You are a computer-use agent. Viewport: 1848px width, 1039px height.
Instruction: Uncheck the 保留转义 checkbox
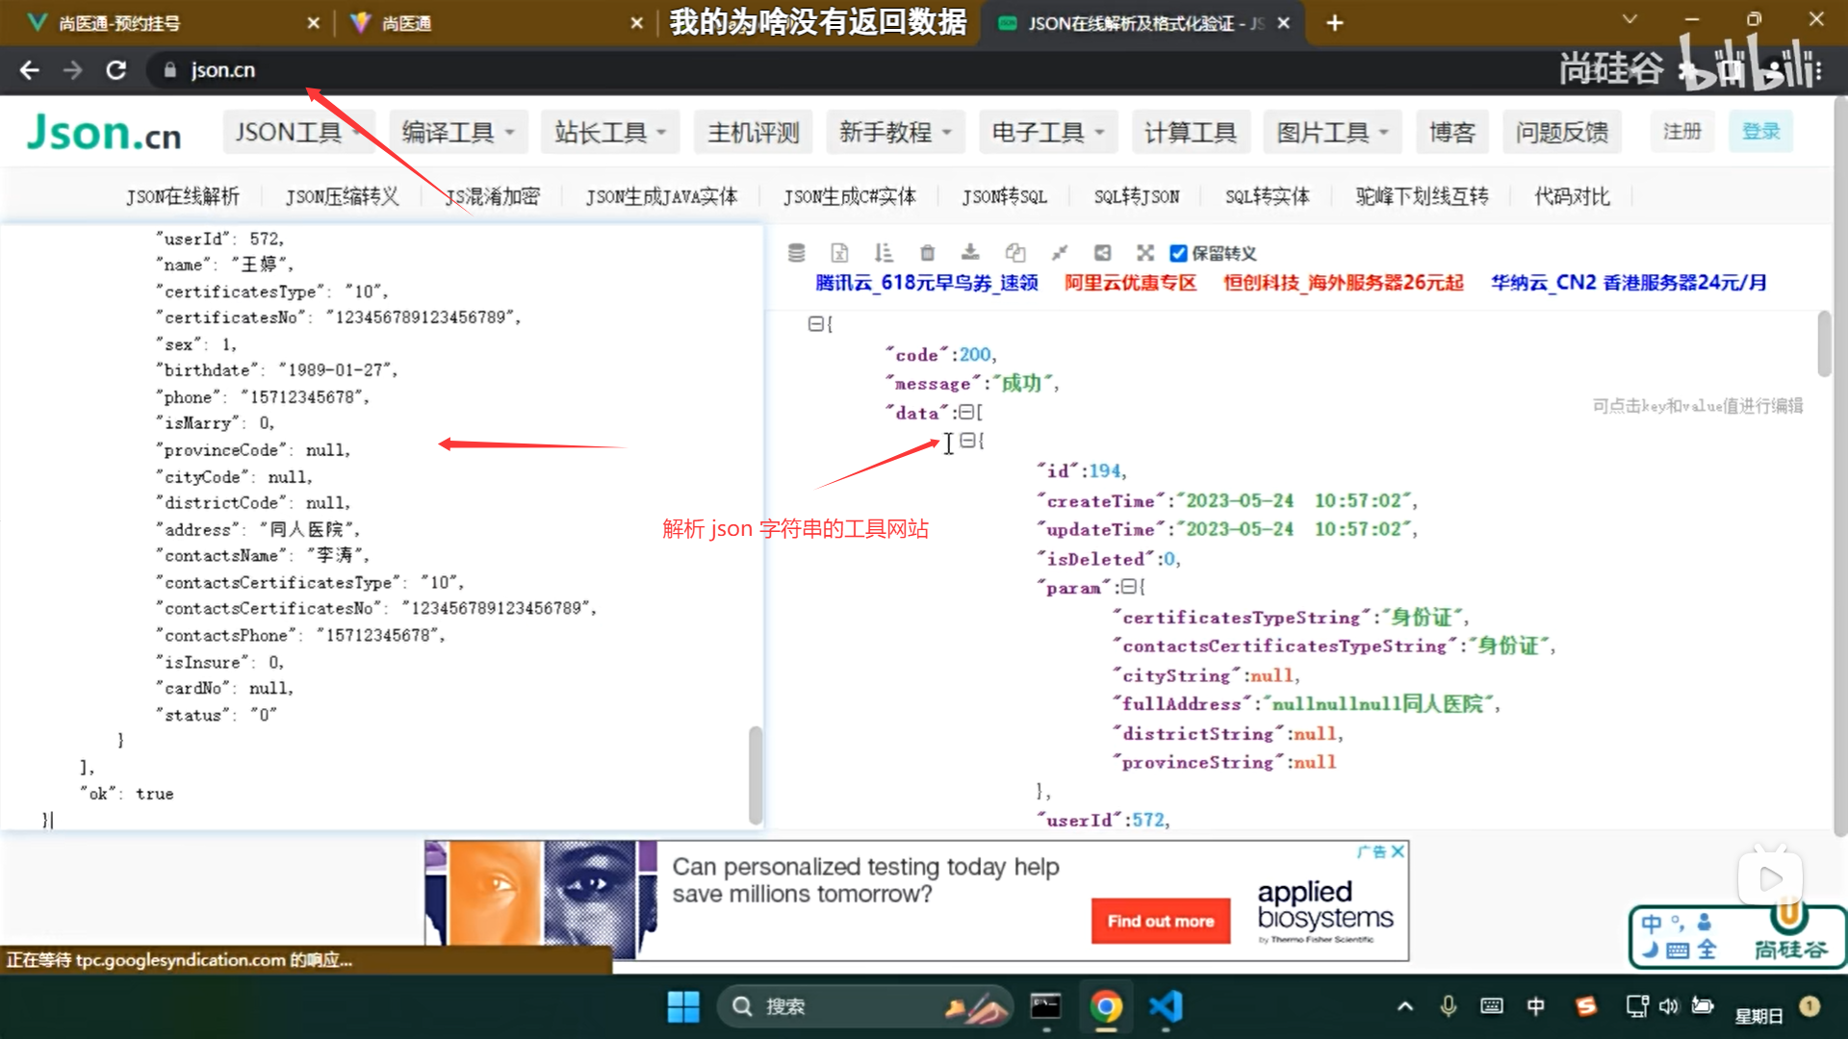point(1178,253)
